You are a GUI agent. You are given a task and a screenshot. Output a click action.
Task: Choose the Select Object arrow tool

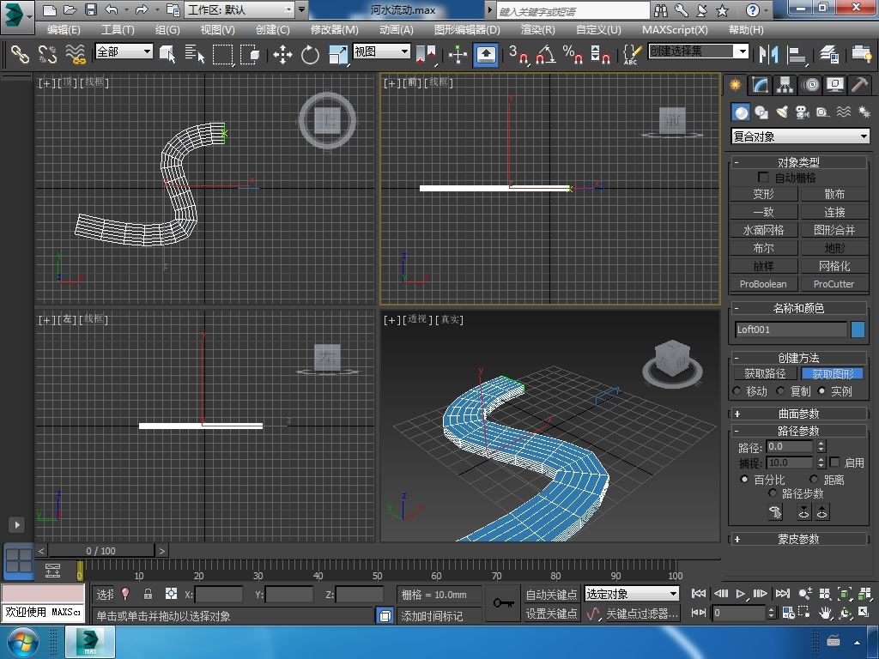167,54
